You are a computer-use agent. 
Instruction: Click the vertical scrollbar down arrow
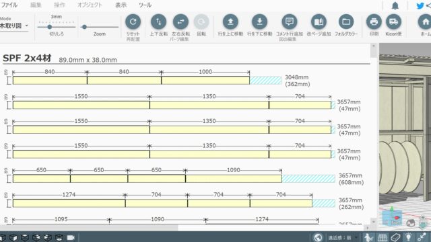tap(373, 222)
